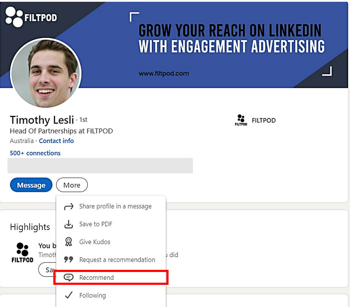
Task: Click the share arrow icon in the More menu
Action: 68,207
